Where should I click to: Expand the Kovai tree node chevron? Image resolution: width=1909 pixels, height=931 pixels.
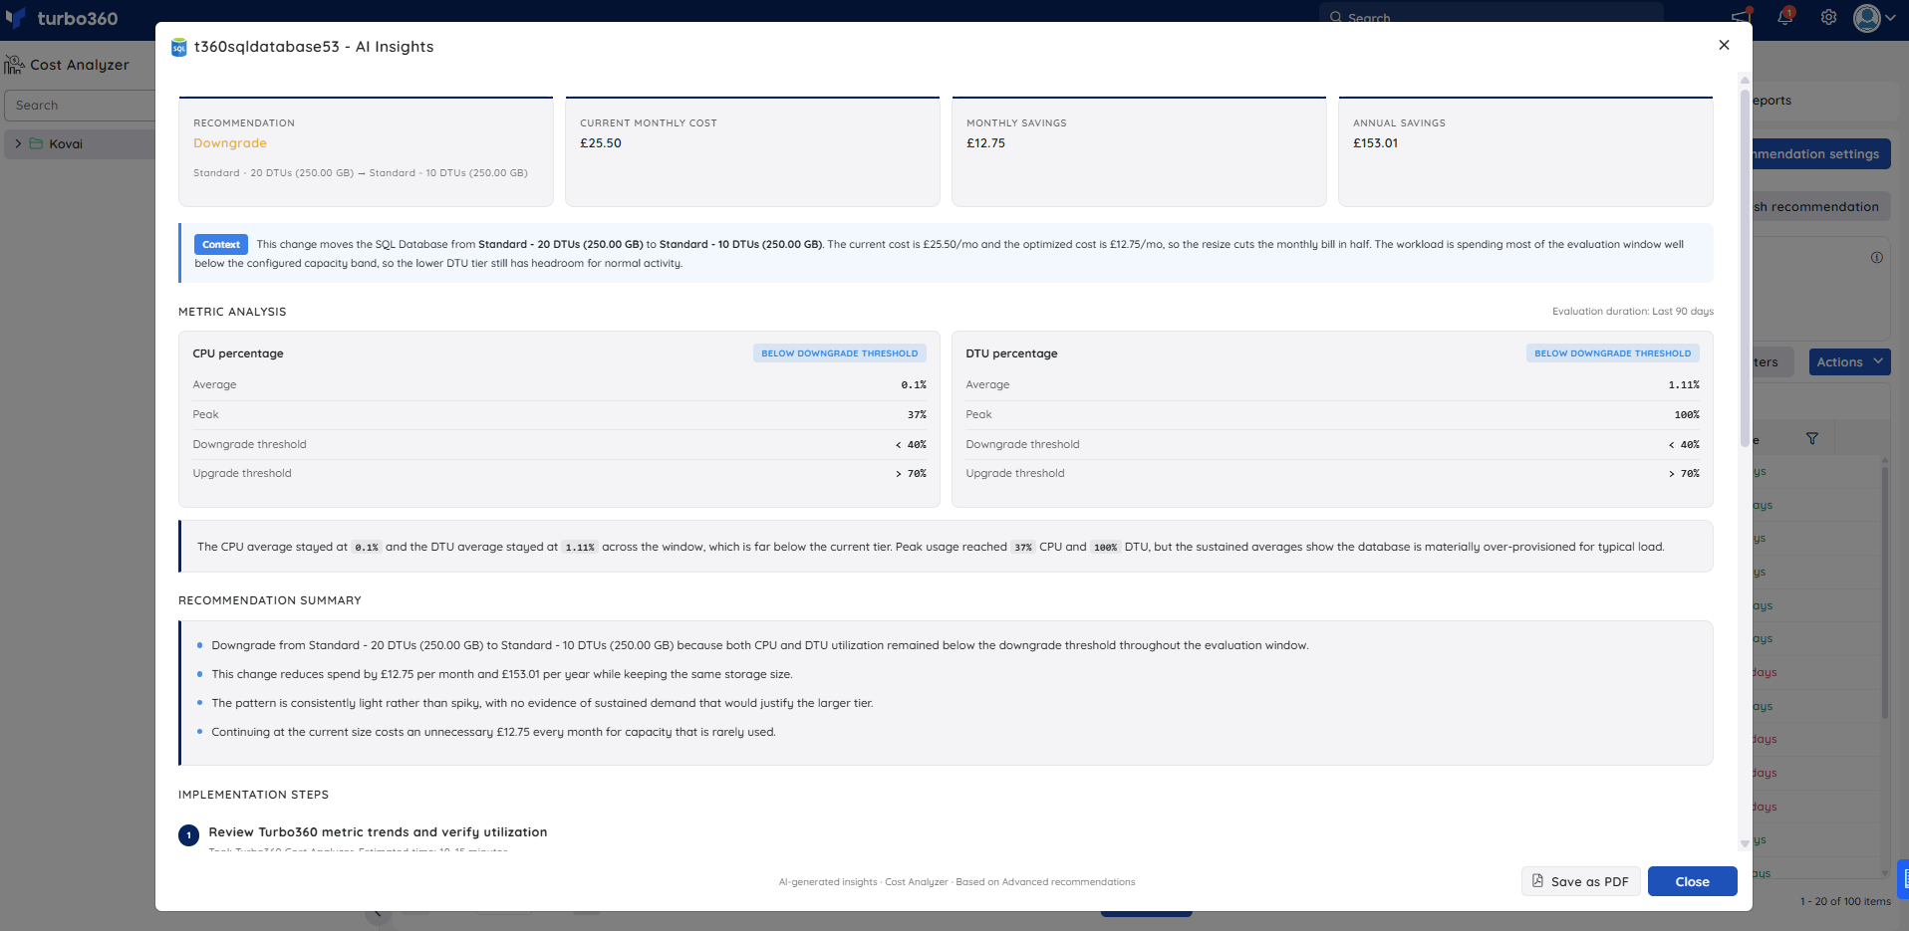(18, 143)
